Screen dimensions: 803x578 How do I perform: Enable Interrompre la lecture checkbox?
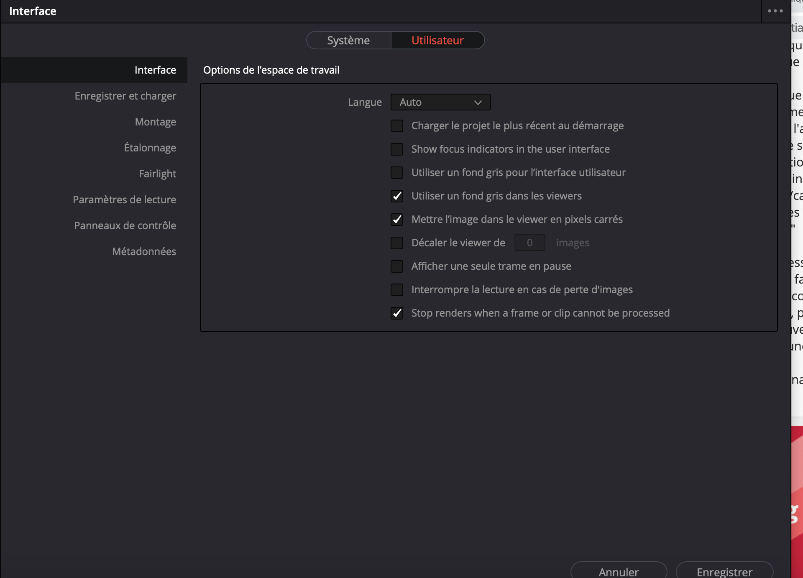(397, 290)
